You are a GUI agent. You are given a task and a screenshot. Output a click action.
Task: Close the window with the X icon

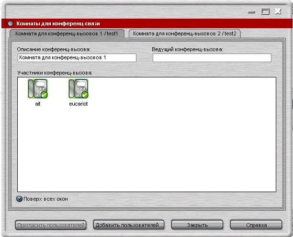[278, 11]
